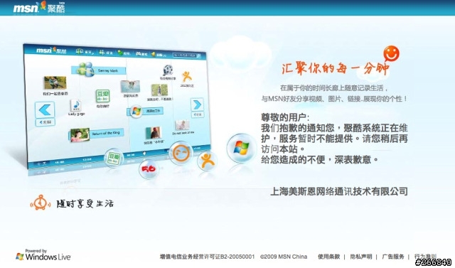The width and height of the screenshot is (455, 268).
Task: Open the Windows Live logo in footer
Action: pyautogui.click(x=43, y=255)
